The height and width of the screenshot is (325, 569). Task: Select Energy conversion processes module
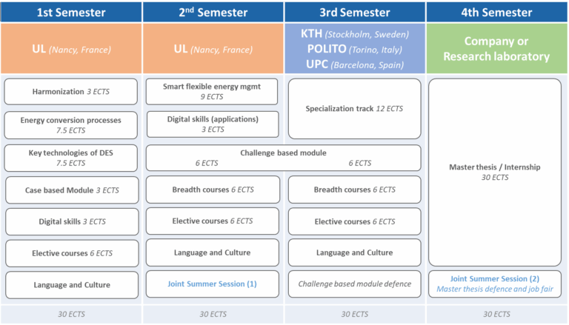[71, 124]
